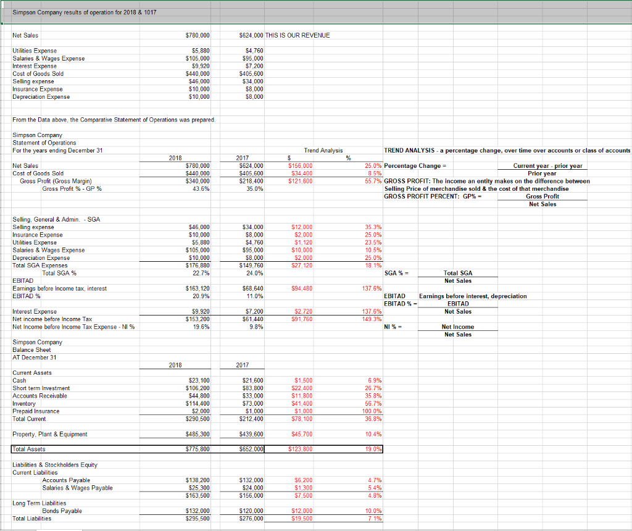632x531 pixels.
Task: Click the 149.3% net income trend cell
Action: pos(372,319)
